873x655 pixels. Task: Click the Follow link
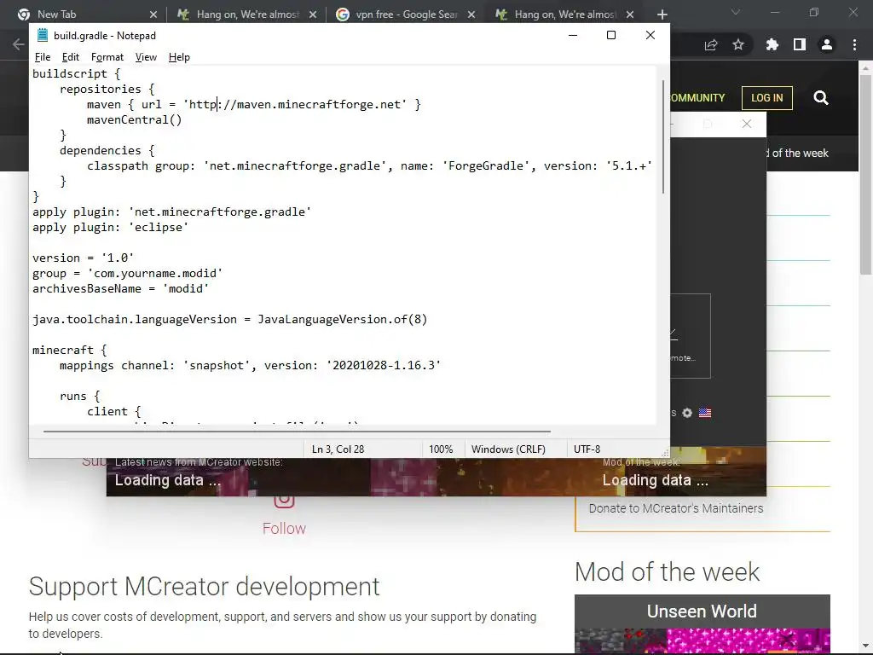[284, 528]
